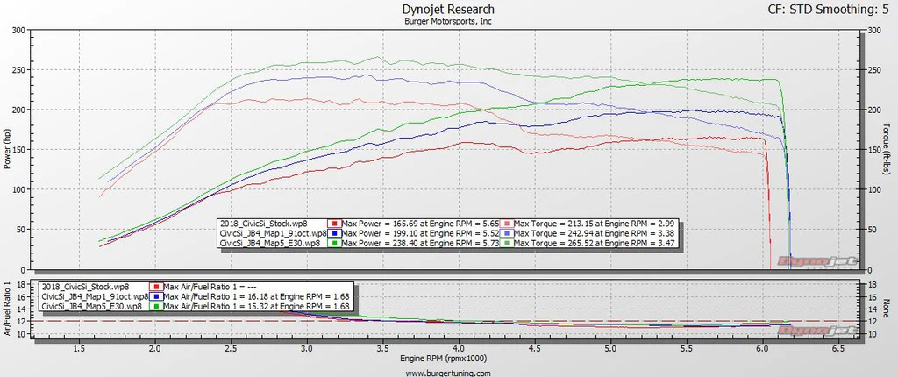The image size is (898, 377).
Task: Click the light red Max Torque swatch for Stock
Action: [x=506, y=224]
